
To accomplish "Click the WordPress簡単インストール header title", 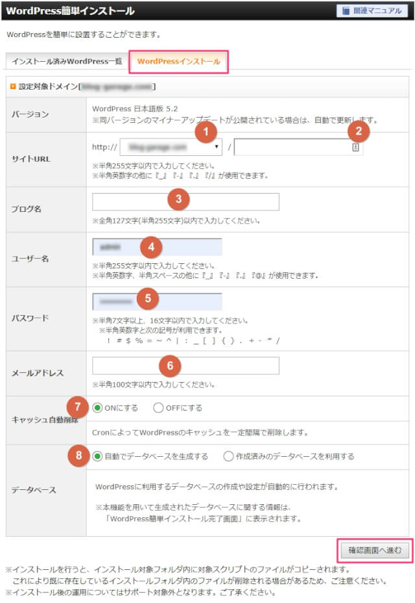I will pos(70,11).
